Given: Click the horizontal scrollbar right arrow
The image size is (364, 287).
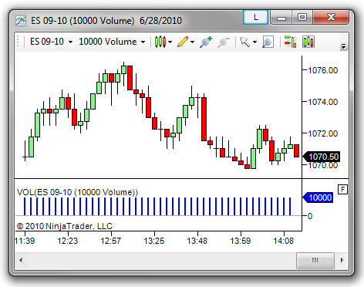Looking at the screenshot, I should [x=342, y=260].
